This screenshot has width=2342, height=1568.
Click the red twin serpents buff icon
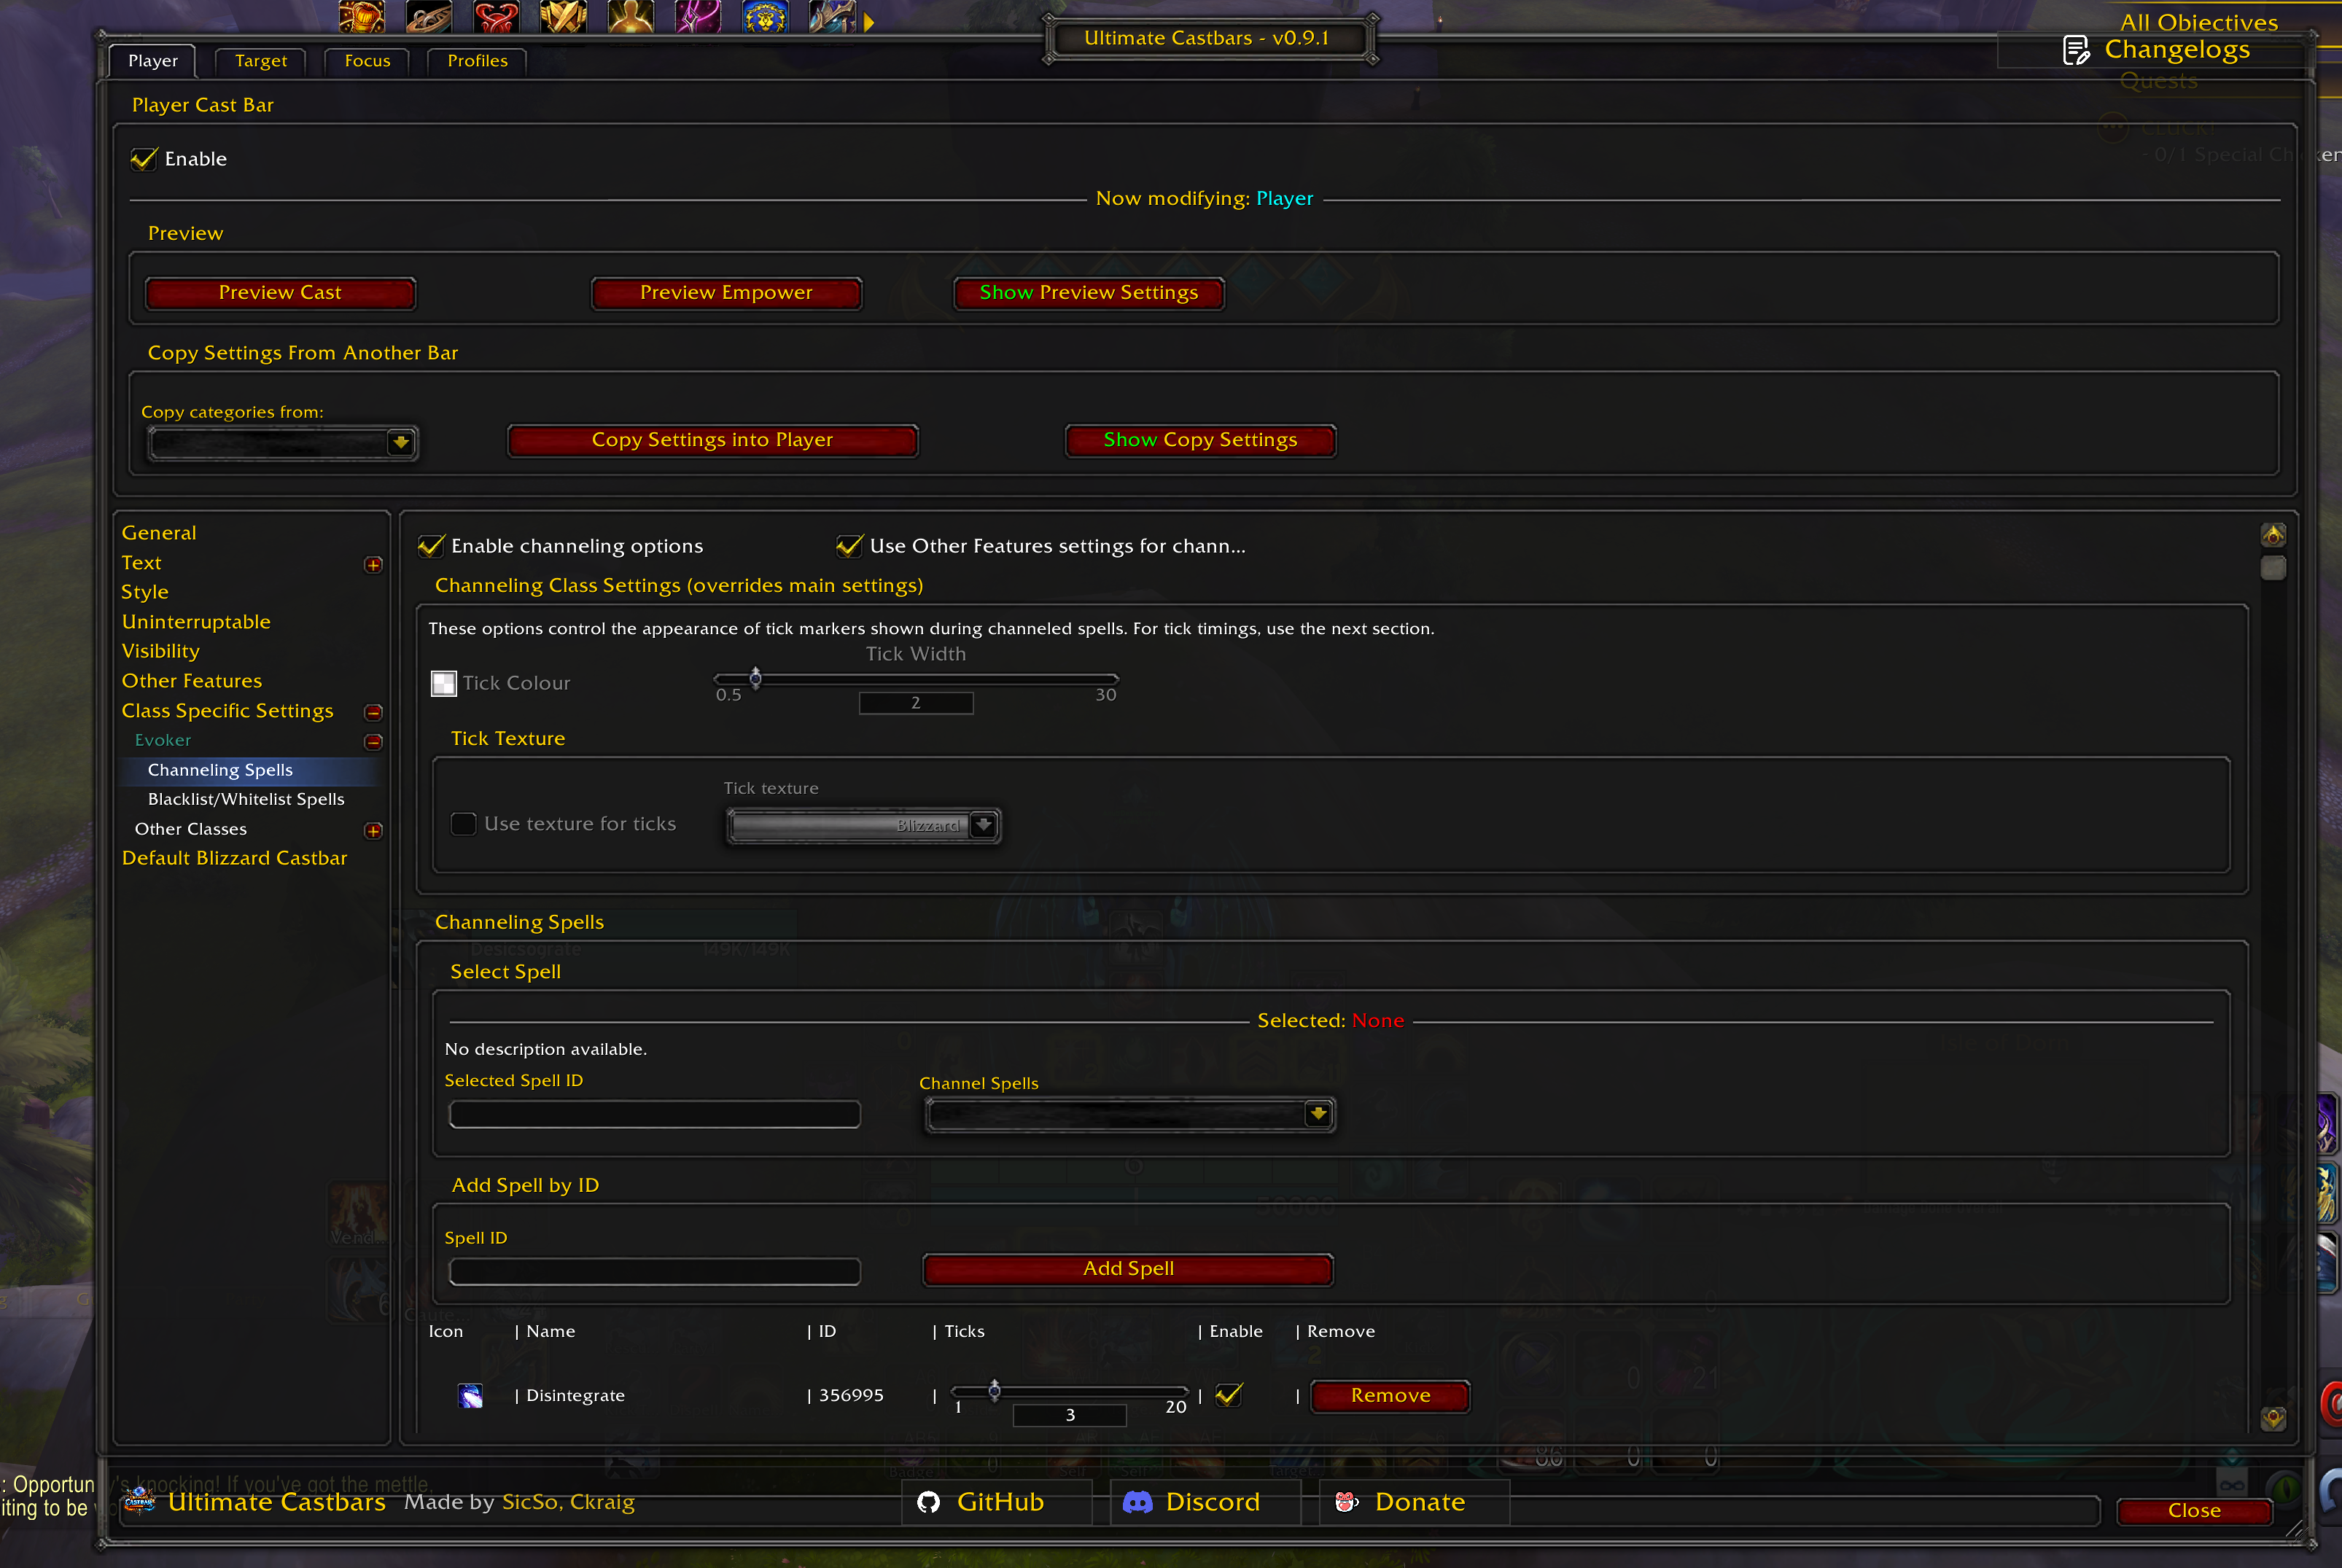tap(496, 16)
